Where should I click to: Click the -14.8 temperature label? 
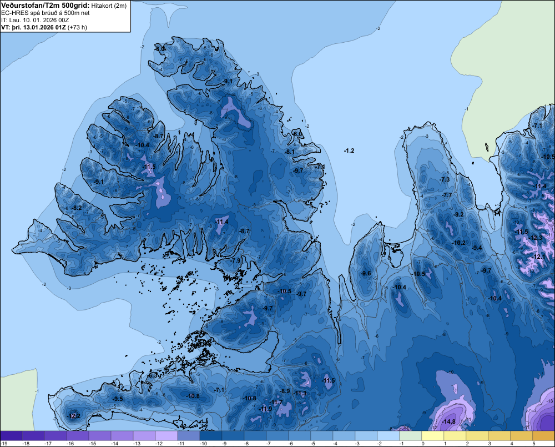[449, 421]
